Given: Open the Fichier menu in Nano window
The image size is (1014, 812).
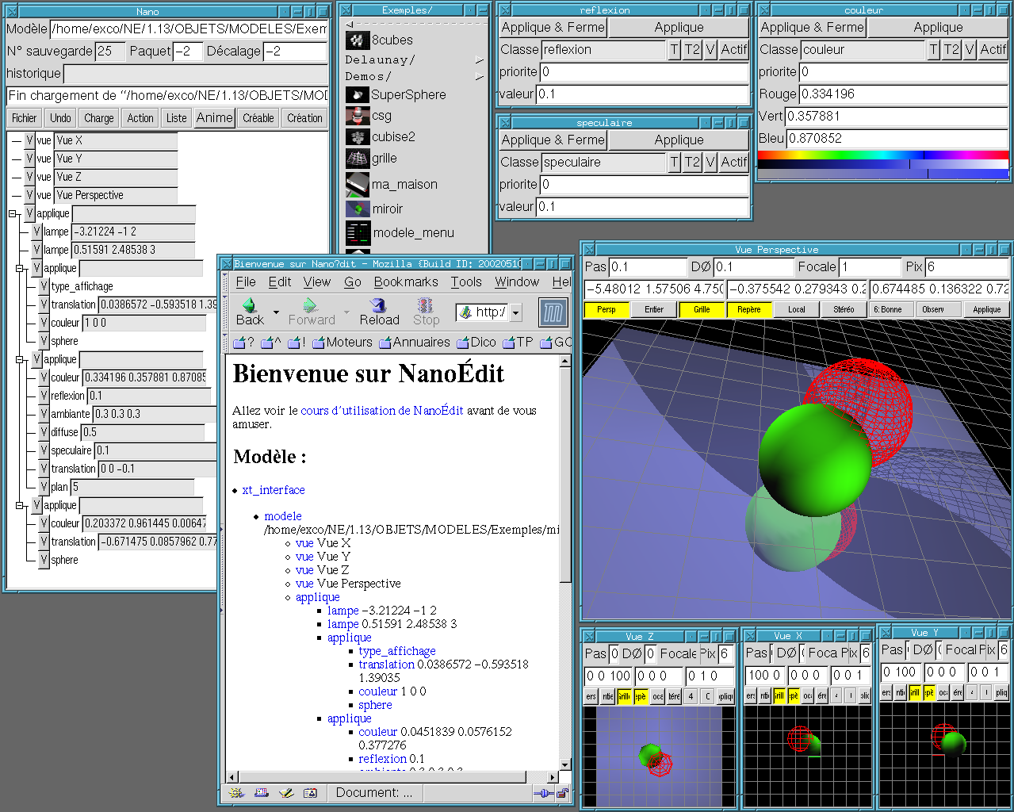Looking at the screenshot, I should coord(24,118).
